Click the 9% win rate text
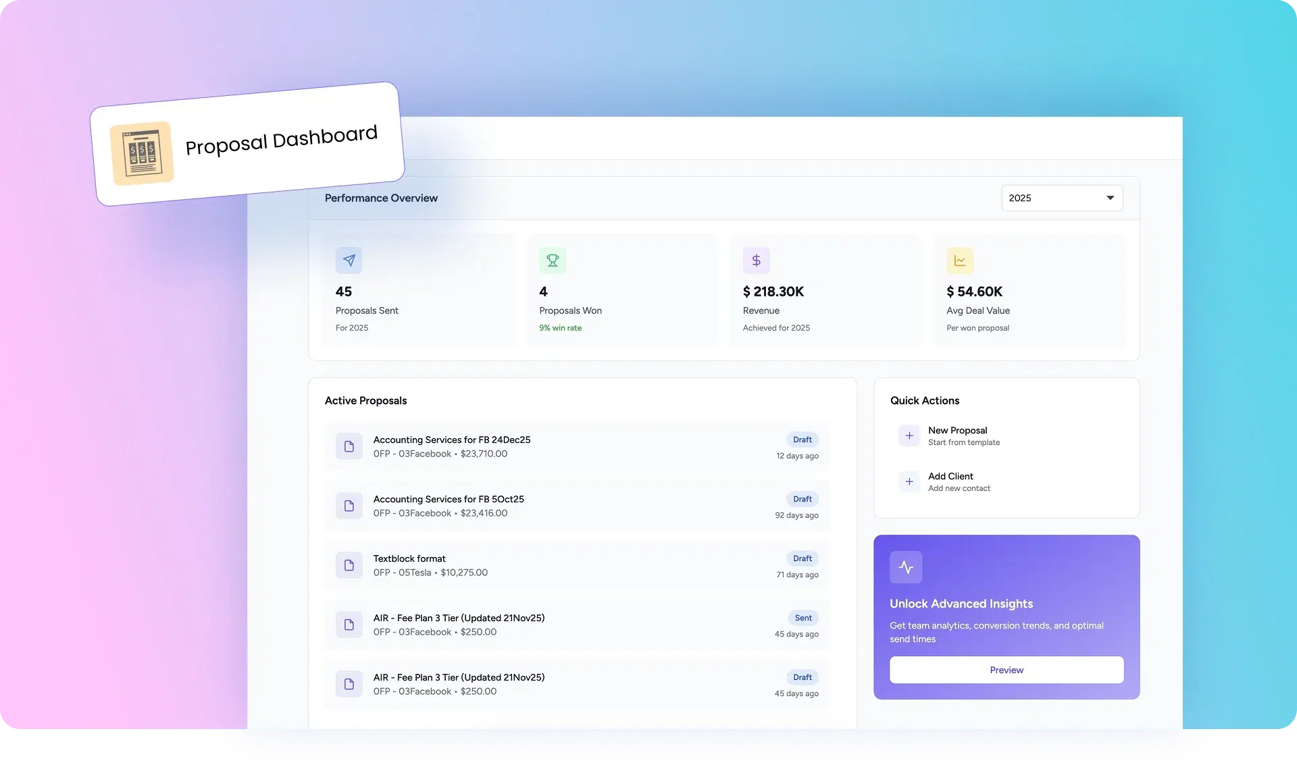This screenshot has height=771, width=1297. [x=560, y=328]
